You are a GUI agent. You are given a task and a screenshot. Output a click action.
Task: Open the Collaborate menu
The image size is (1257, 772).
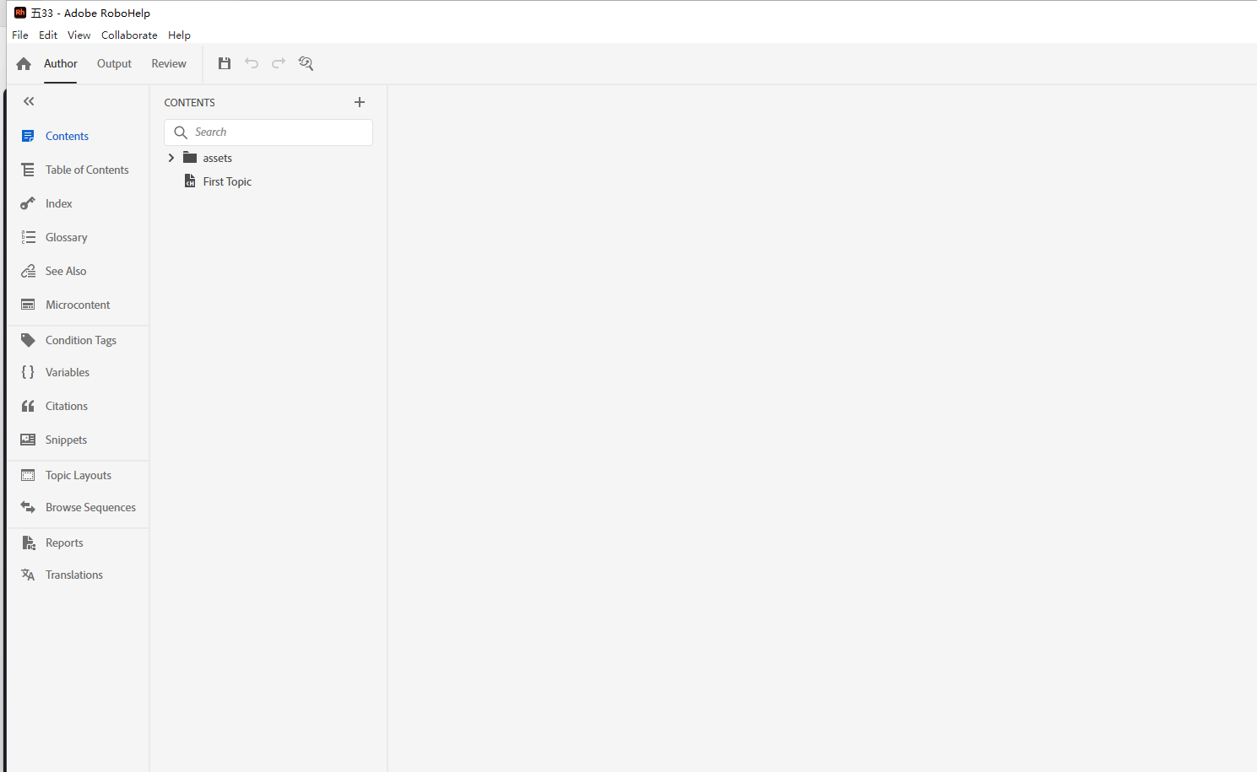(129, 35)
